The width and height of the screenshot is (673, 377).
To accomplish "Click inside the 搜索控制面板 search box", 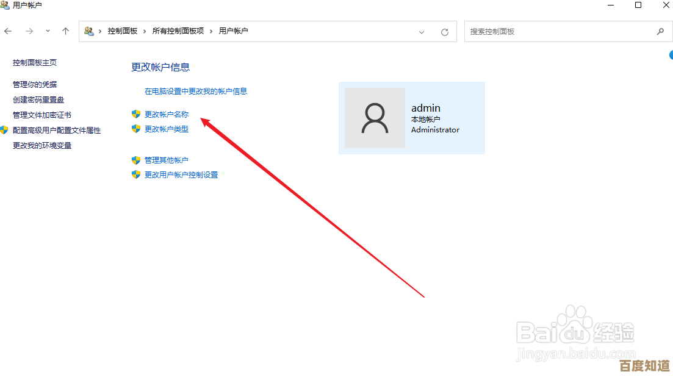I will pos(549,31).
